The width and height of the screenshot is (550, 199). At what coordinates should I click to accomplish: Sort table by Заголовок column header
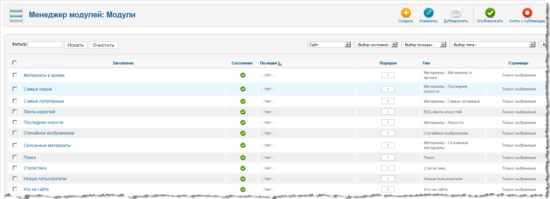[123, 63]
